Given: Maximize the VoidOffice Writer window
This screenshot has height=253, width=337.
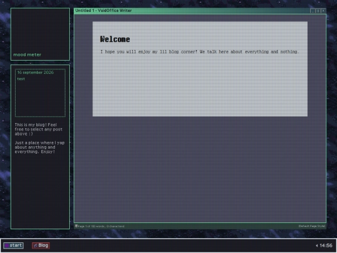Looking at the screenshot, I should click(x=318, y=11).
